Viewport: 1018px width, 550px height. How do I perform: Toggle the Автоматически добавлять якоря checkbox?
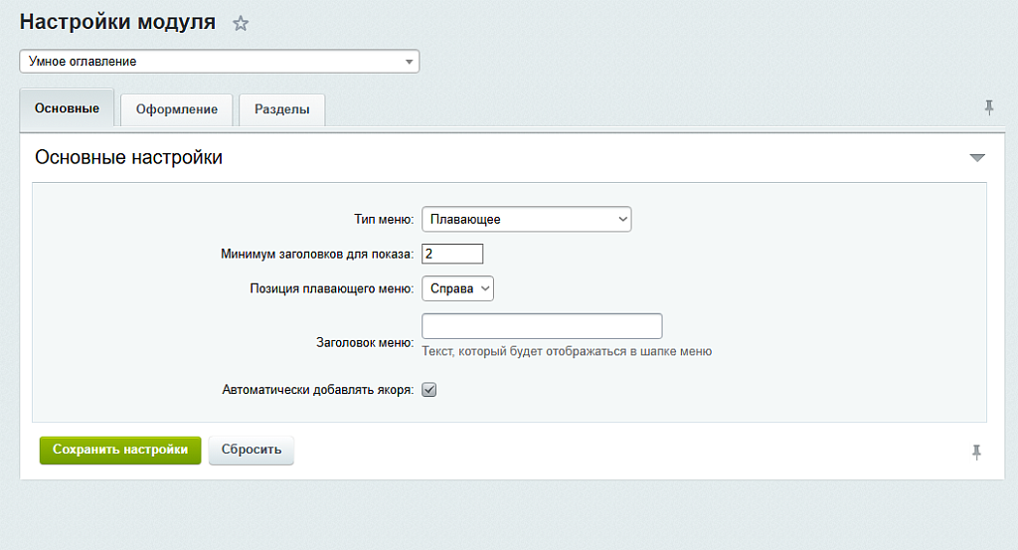pos(429,390)
